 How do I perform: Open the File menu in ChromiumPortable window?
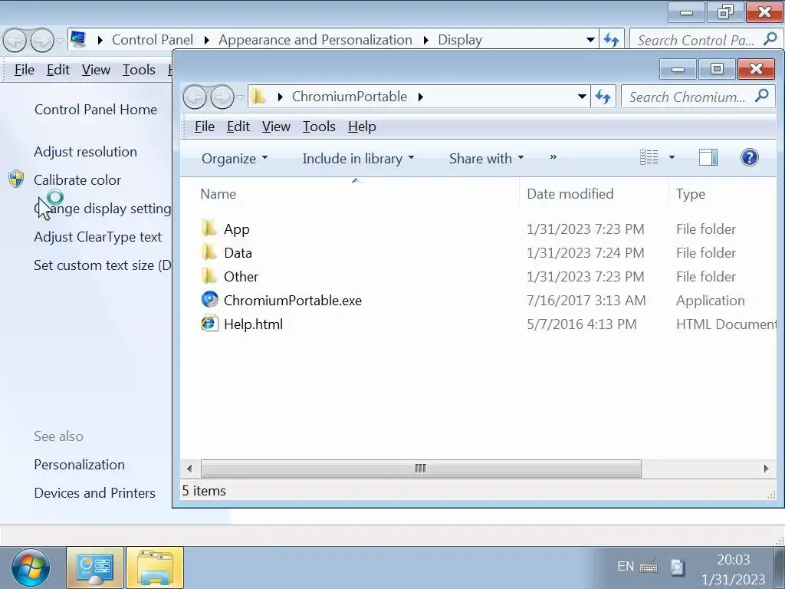(x=204, y=127)
